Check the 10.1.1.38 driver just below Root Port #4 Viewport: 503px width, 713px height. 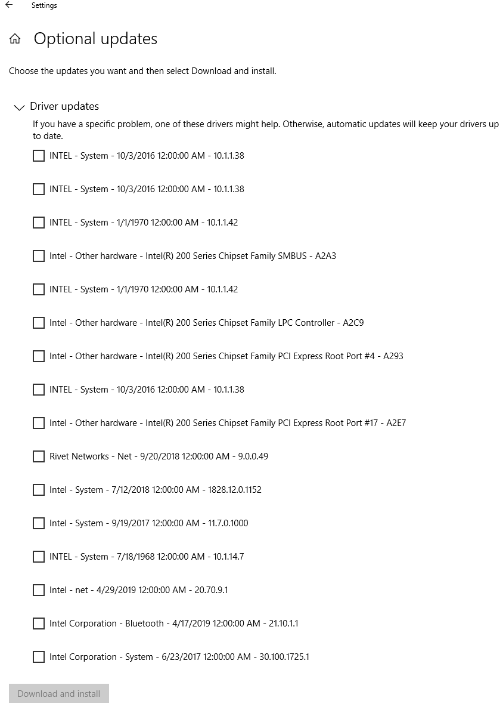[39, 390]
